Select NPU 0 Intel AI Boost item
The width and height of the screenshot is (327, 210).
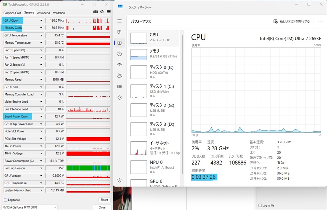pos(153,167)
